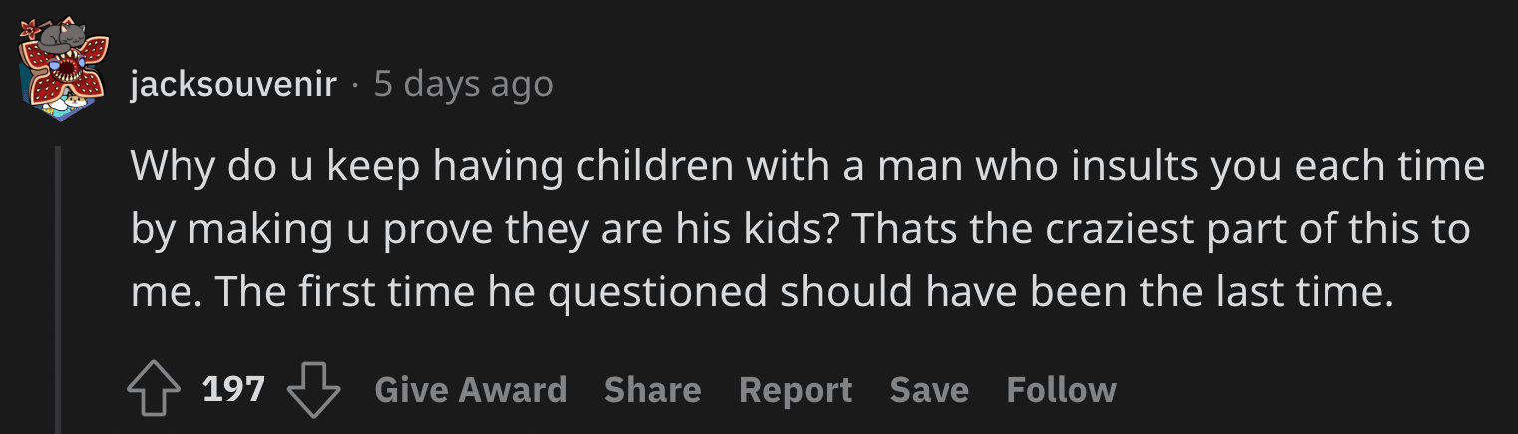Upvote the jacksouvenir comment
Viewport: 1518px width, 434px height.
click(152, 390)
